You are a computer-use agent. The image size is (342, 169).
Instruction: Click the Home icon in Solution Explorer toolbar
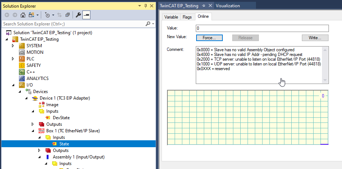point(23,15)
